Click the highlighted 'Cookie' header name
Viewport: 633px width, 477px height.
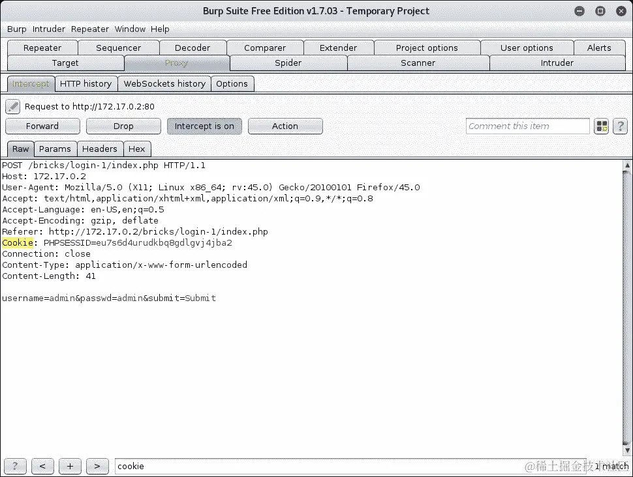coord(18,242)
